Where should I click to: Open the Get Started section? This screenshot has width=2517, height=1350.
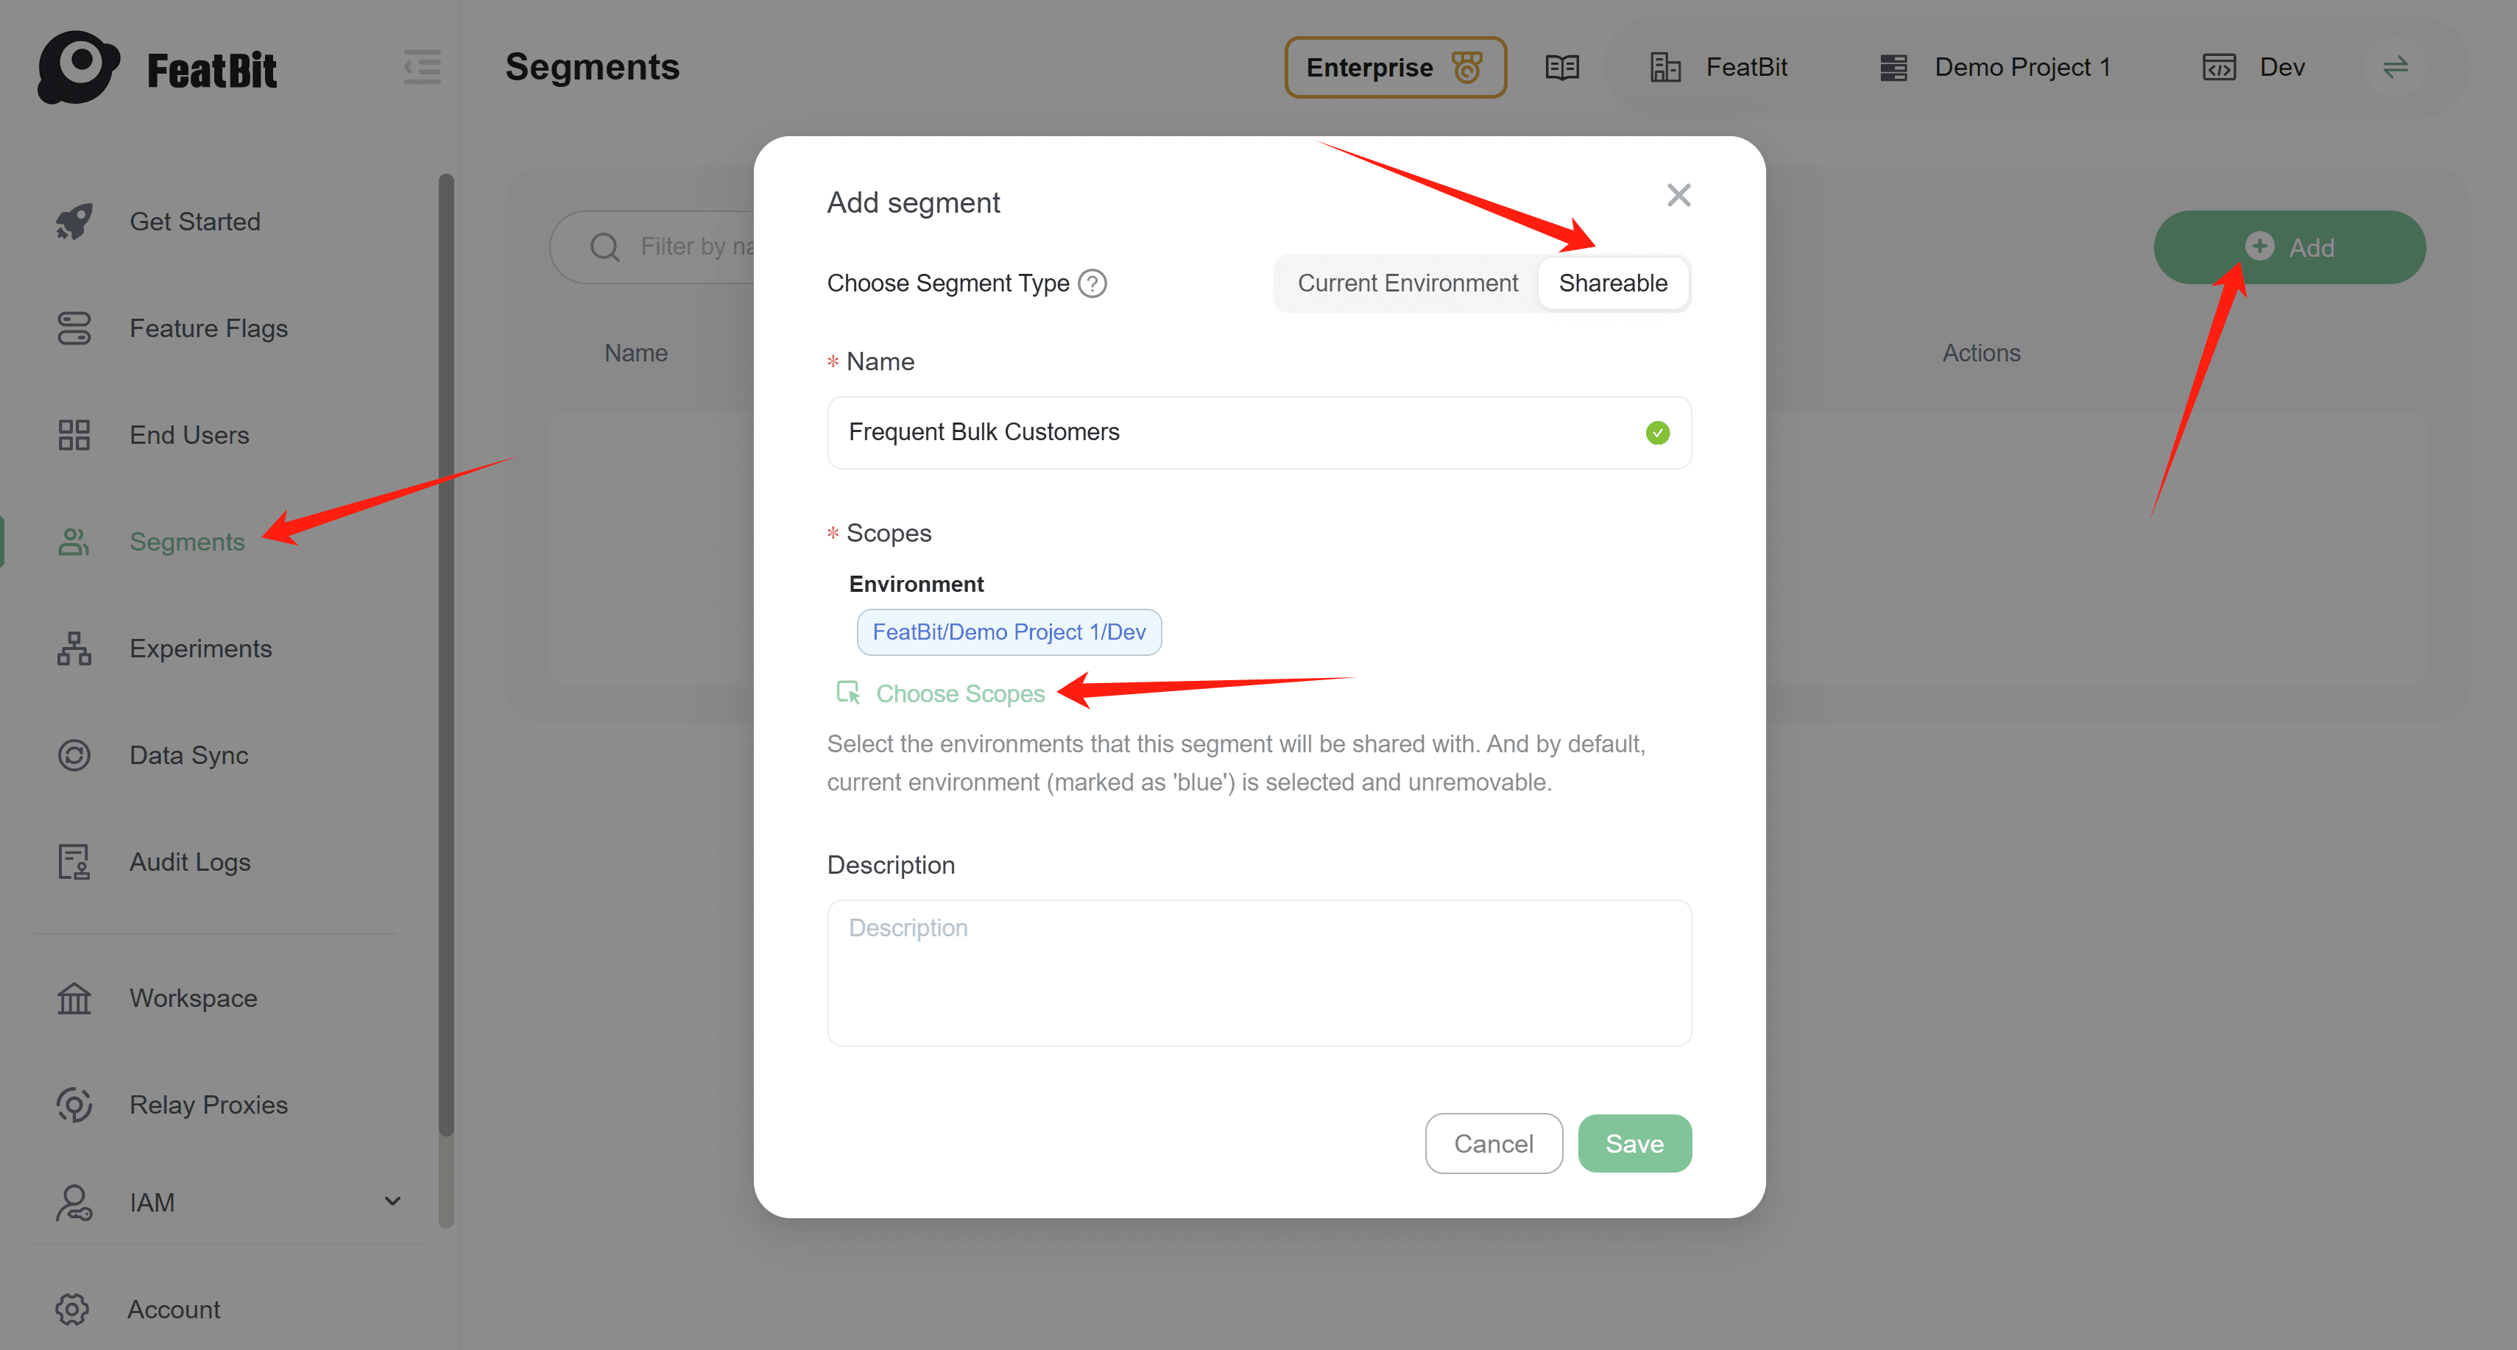[195, 221]
